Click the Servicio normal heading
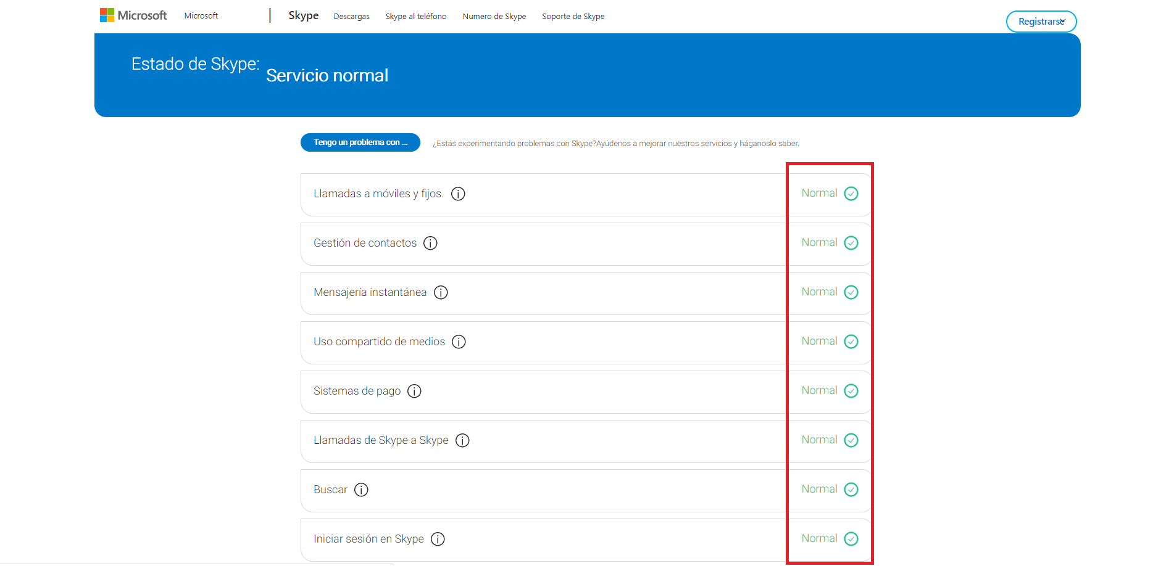This screenshot has height=566, width=1174. tap(327, 75)
